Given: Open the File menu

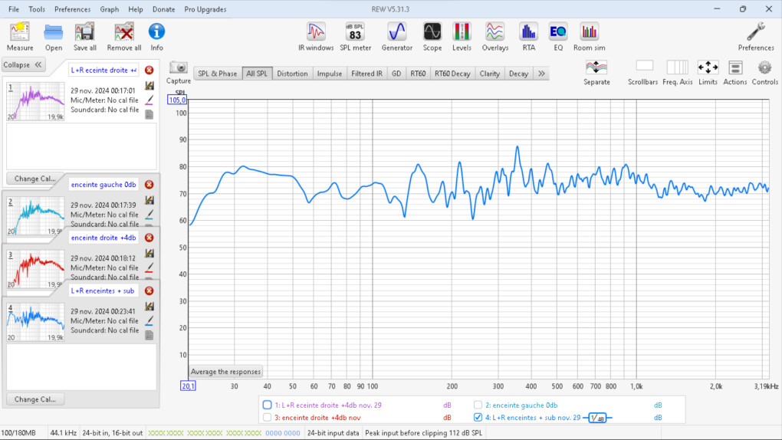Looking at the screenshot, I should 14,9.
